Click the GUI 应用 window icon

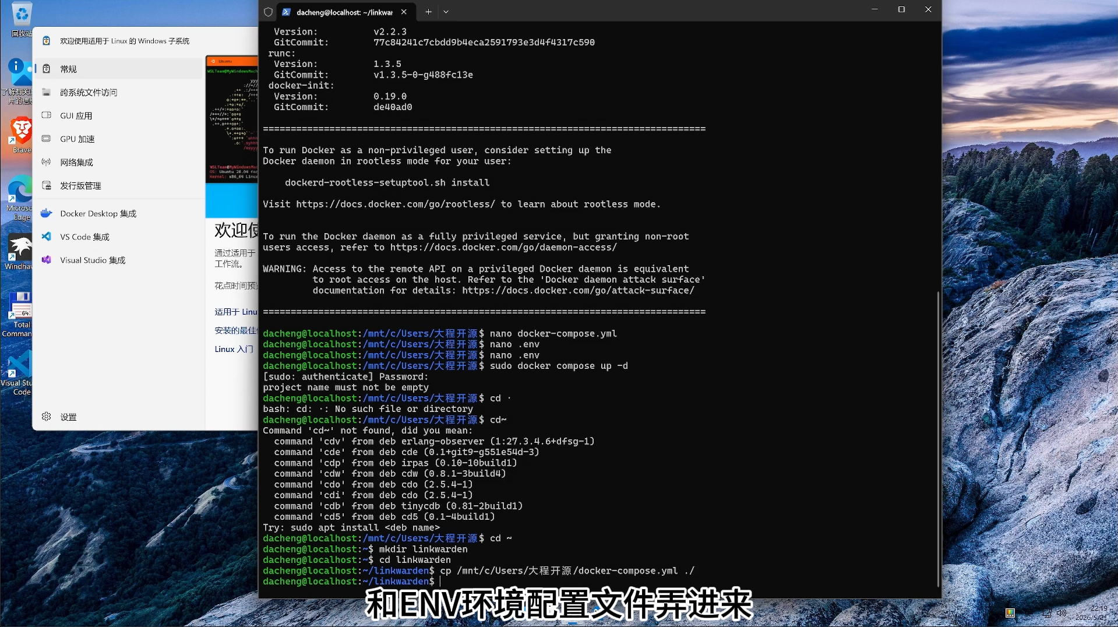(x=47, y=115)
